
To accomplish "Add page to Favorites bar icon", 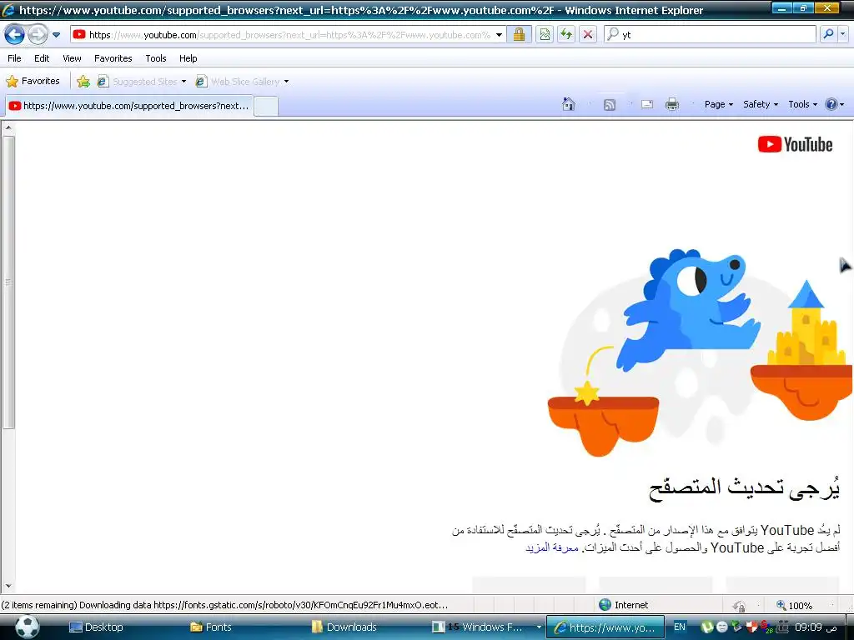I will (83, 82).
